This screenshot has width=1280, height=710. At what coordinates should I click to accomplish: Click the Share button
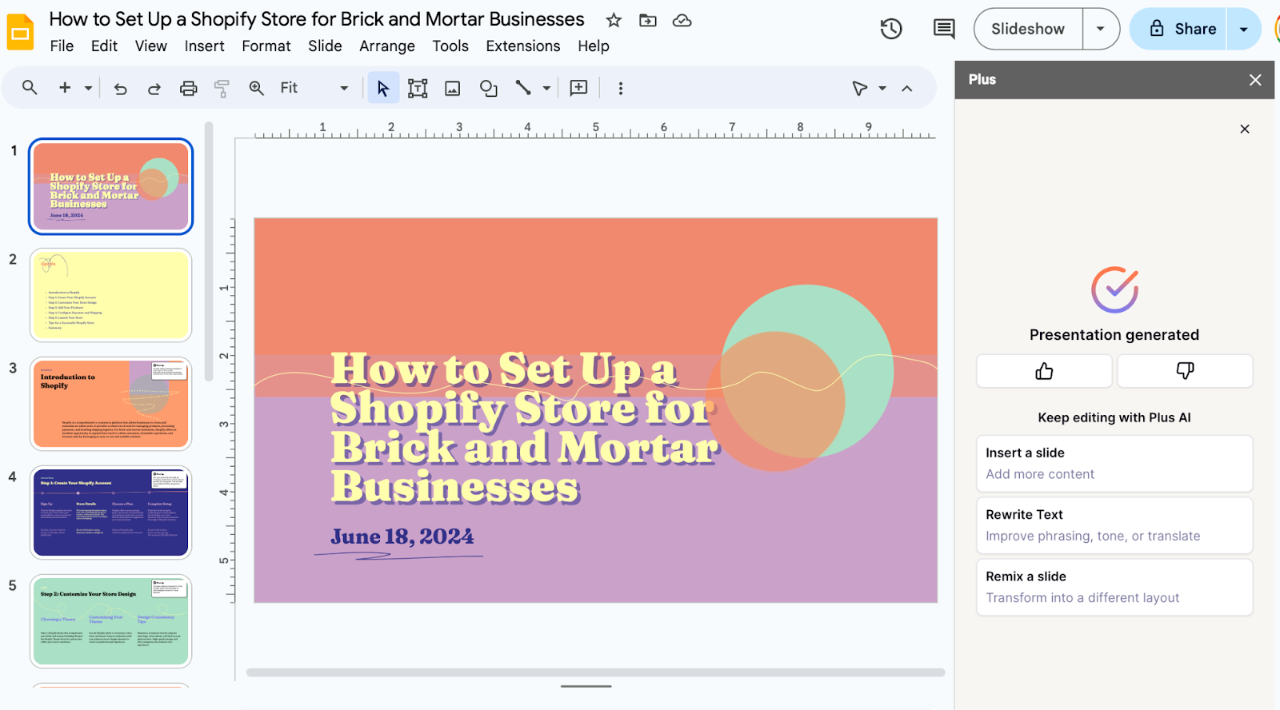[1178, 29]
